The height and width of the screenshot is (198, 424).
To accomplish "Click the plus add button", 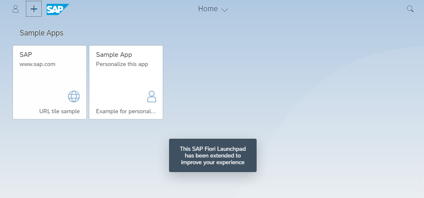I will [34, 9].
